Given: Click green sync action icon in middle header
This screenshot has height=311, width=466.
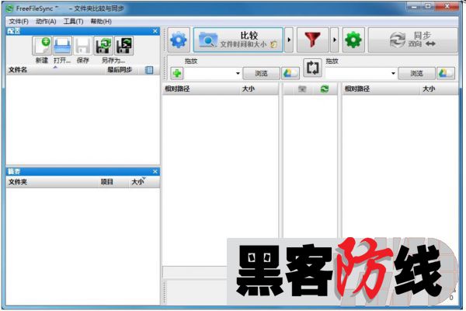Looking at the screenshot, I should (x=325, y=89).
